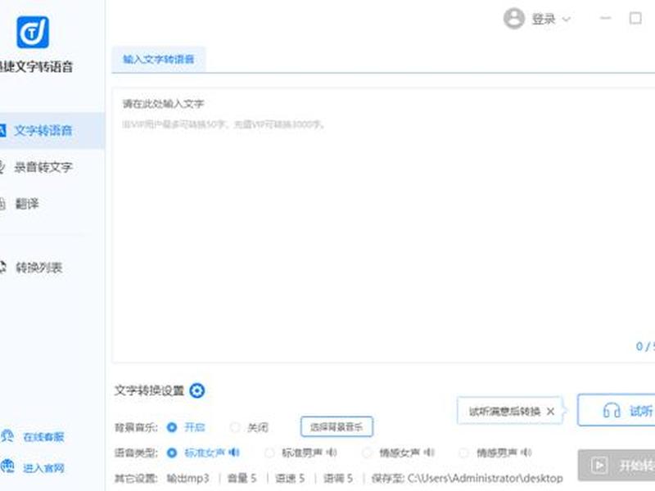Click the 开始转换 play button

click(617, 465)
